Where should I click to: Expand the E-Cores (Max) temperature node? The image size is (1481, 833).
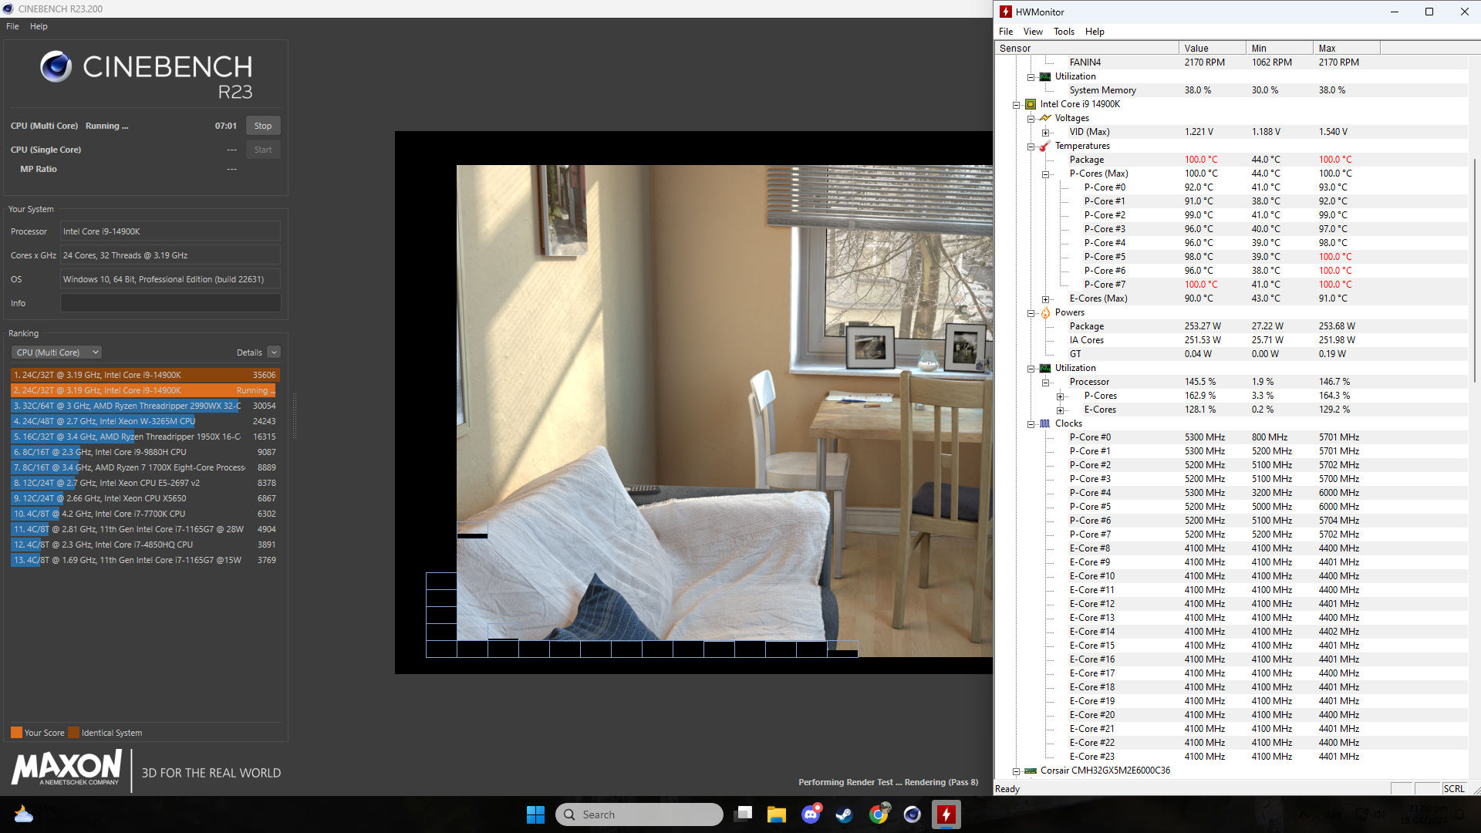click(x=1045, y=299)
